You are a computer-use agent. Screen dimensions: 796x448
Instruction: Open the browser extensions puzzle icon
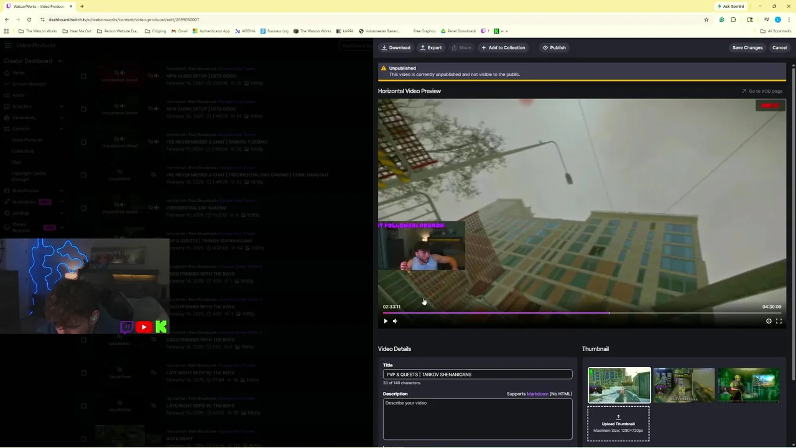tap(733, 20)
